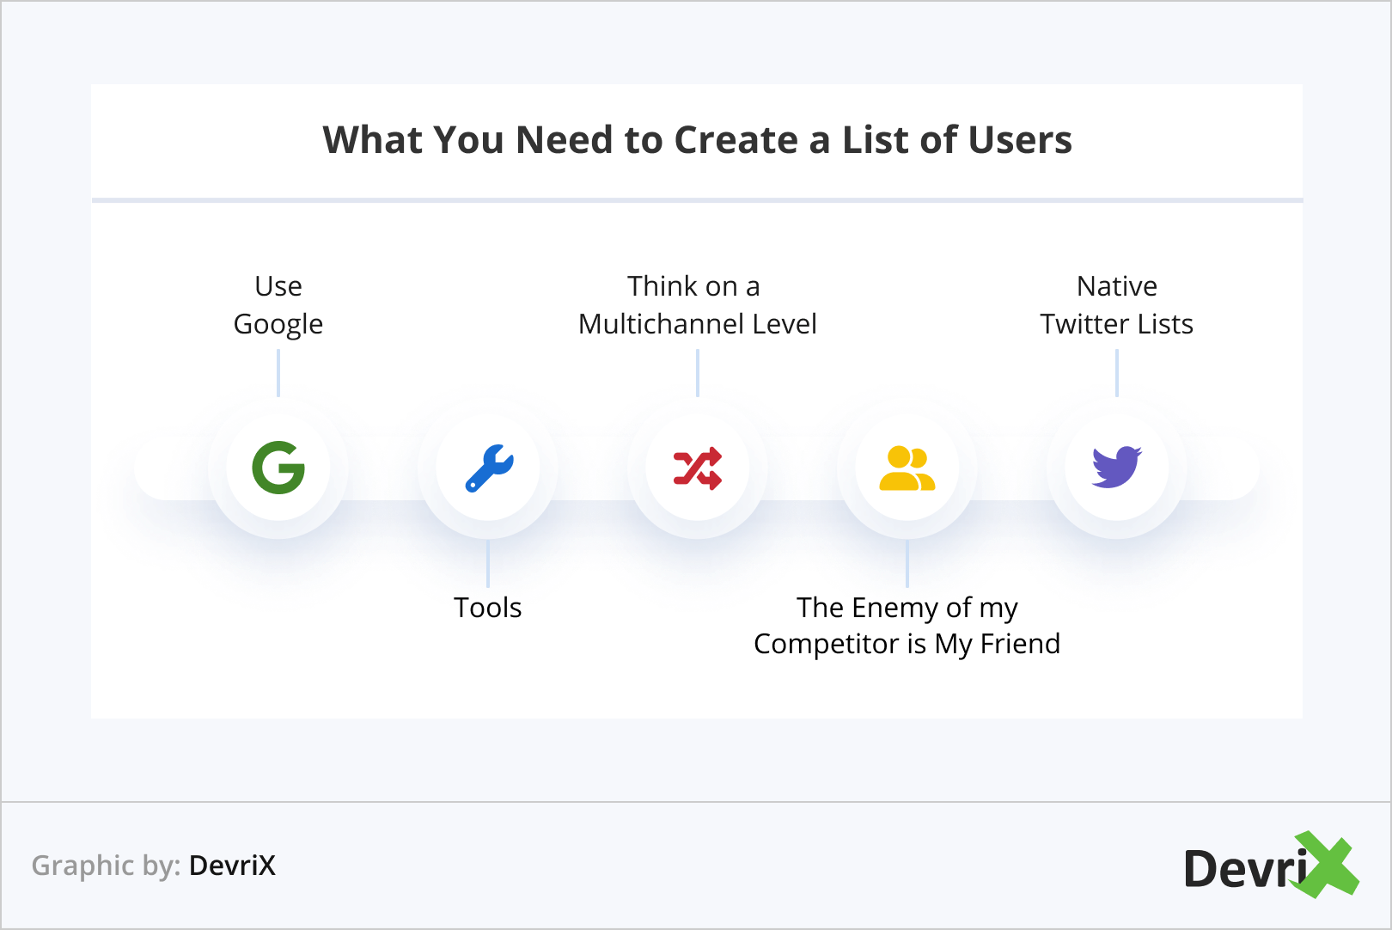The width and height of the screenshot is (1392, 930).
Task: Click the red shuffle arrows icon
Action: point(698,468)
